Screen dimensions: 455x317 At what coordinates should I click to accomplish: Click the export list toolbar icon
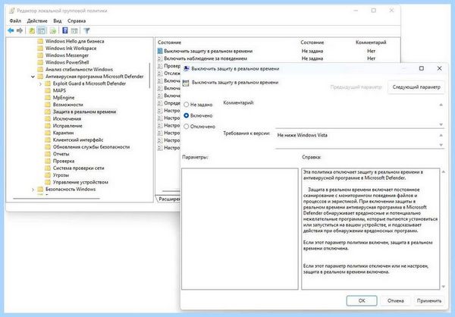(53, 30)
